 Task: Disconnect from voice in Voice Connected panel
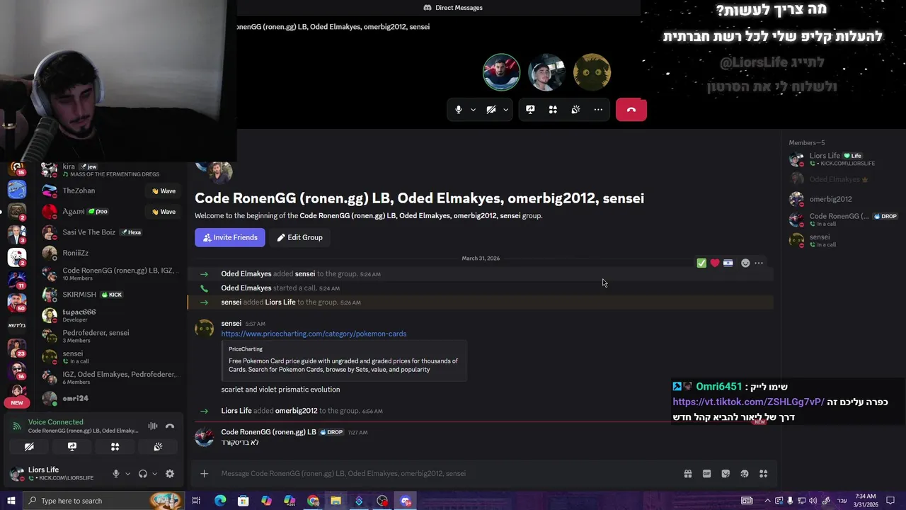coord(170,426)
